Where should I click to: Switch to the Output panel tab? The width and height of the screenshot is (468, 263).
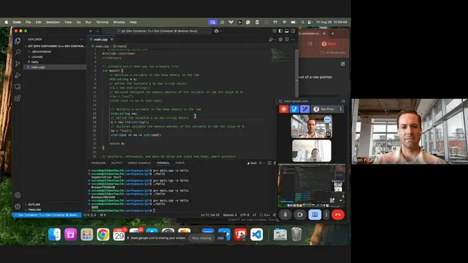tap(117, 163)
